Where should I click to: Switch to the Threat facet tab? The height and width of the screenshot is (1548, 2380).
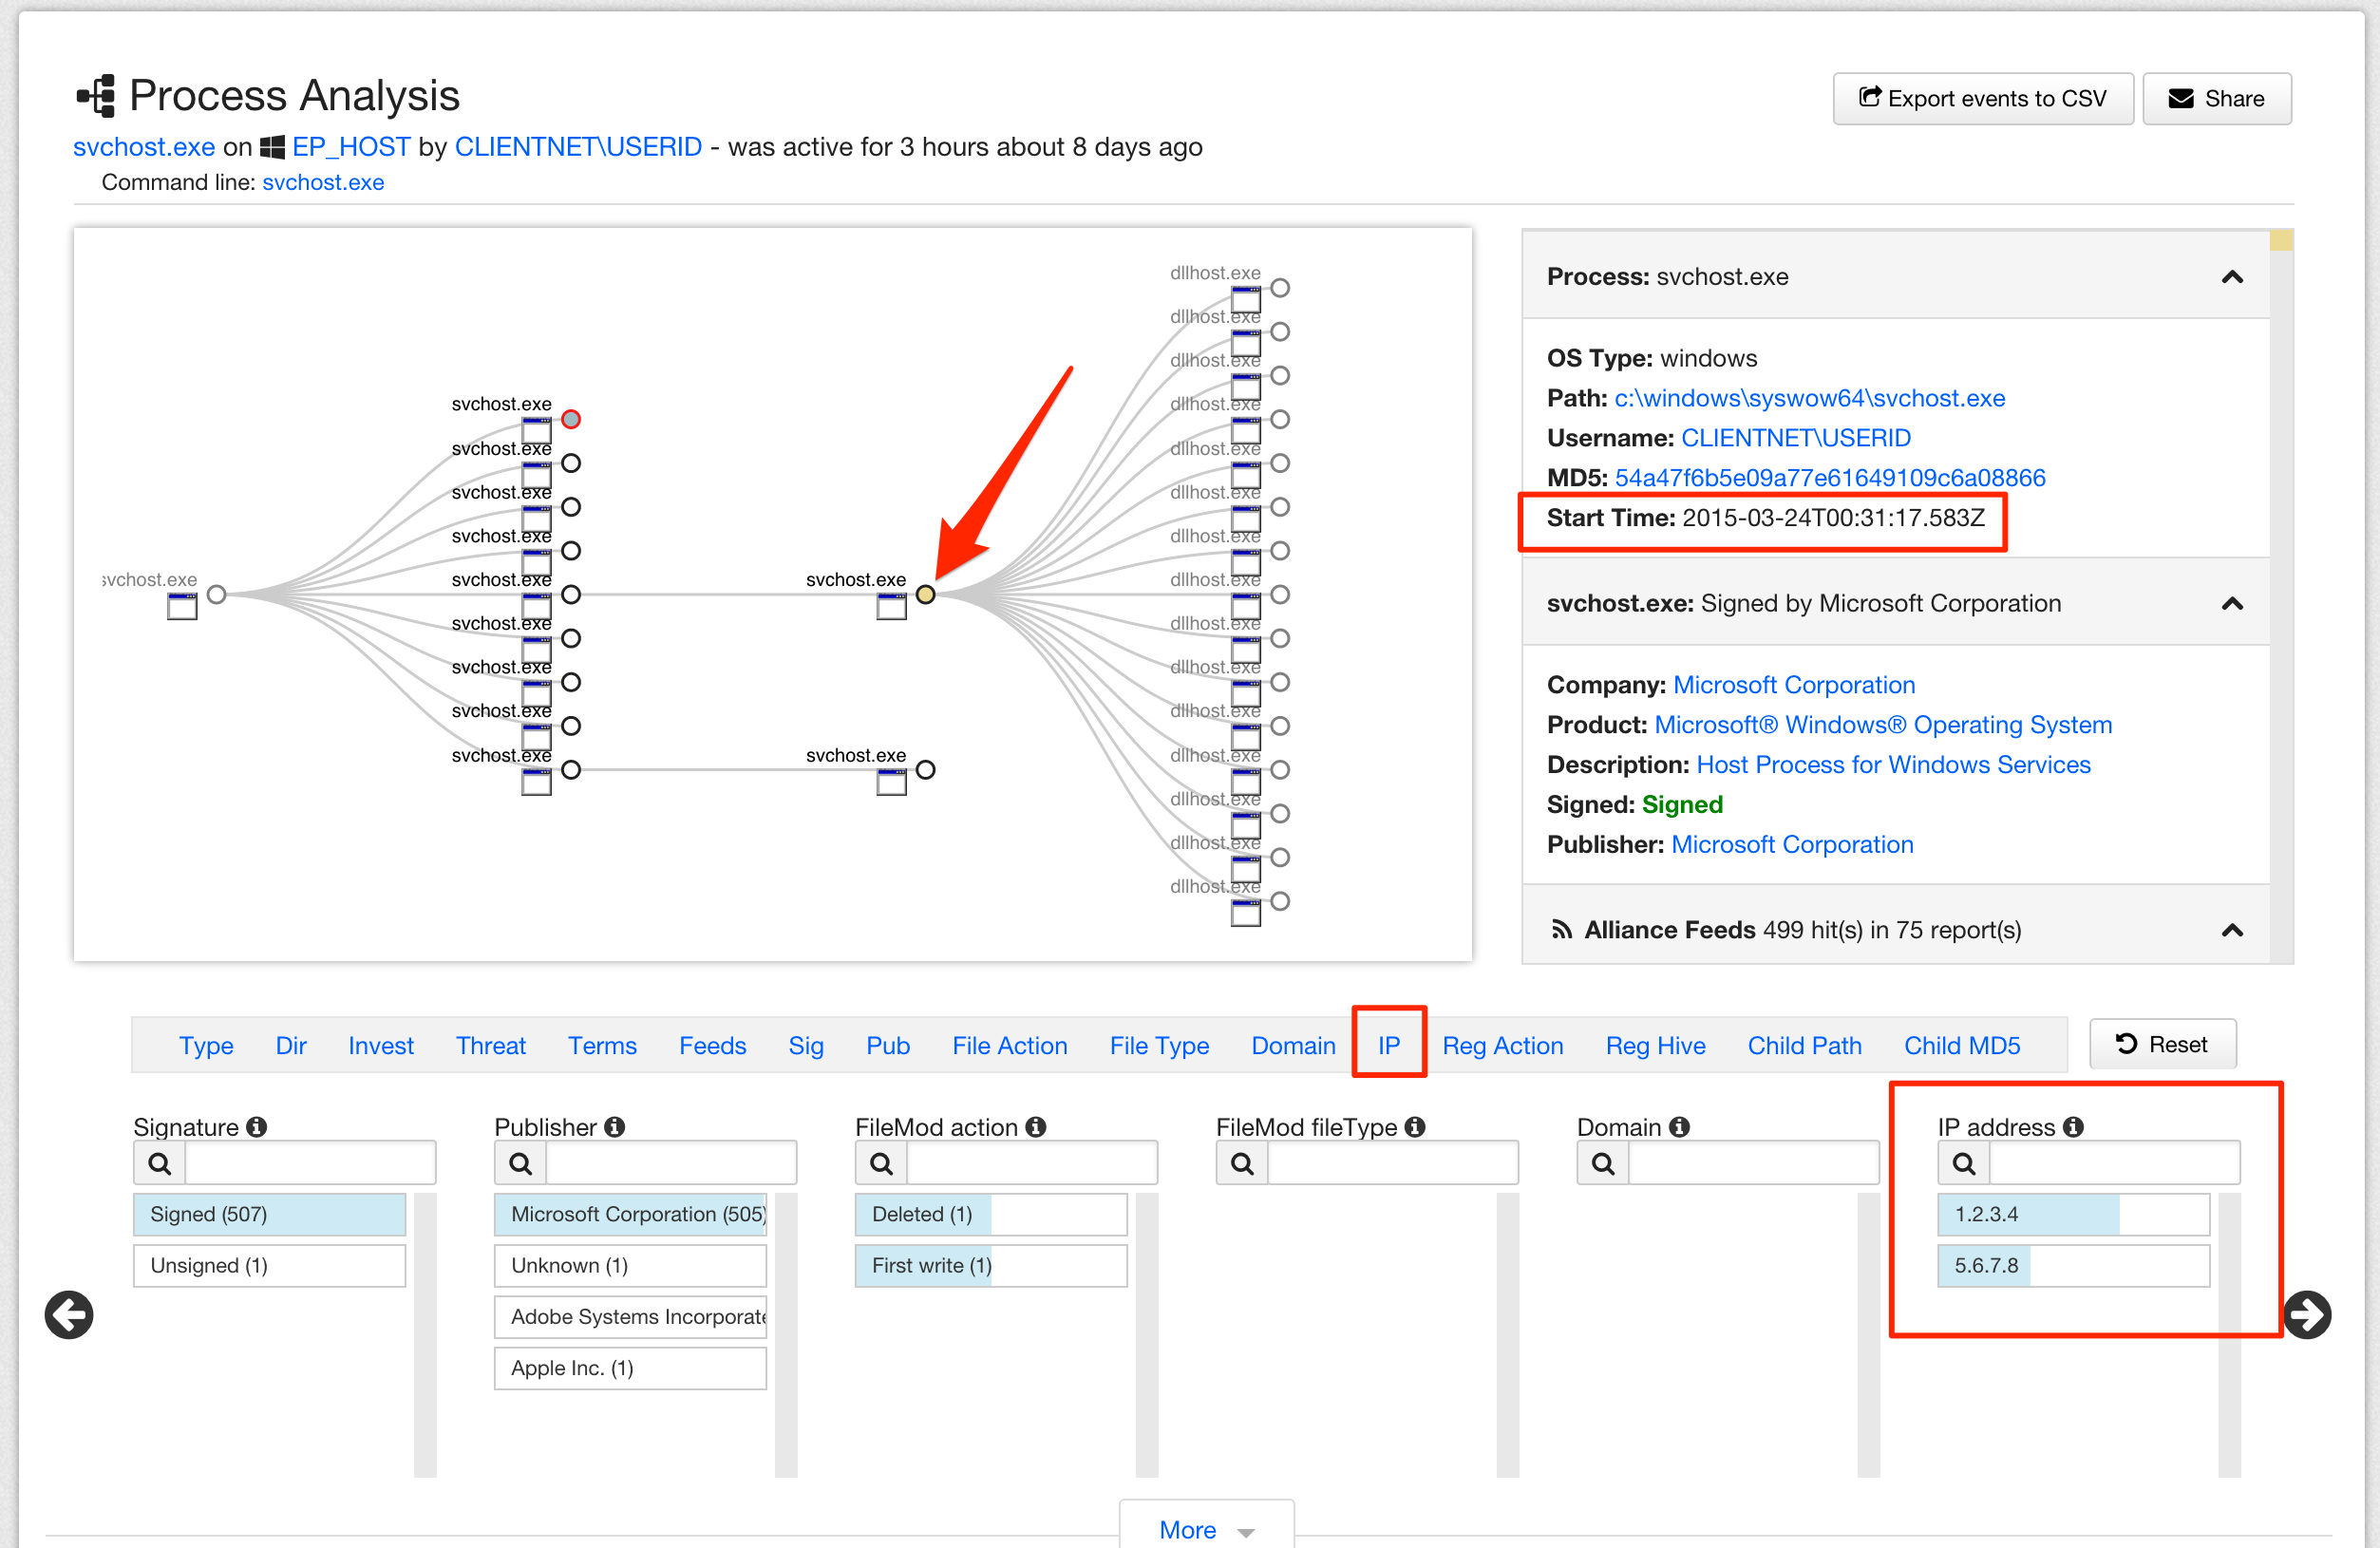490,1045
